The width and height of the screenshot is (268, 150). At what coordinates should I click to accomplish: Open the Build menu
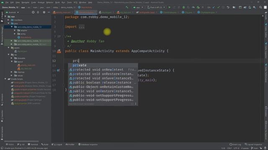(57, 2)
